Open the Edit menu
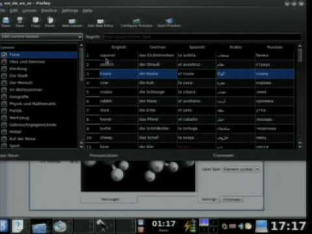312x234 pixels. click(x=14, y=10)
